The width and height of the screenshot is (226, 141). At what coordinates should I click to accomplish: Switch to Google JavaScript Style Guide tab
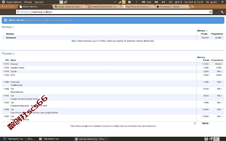(70, 7)
